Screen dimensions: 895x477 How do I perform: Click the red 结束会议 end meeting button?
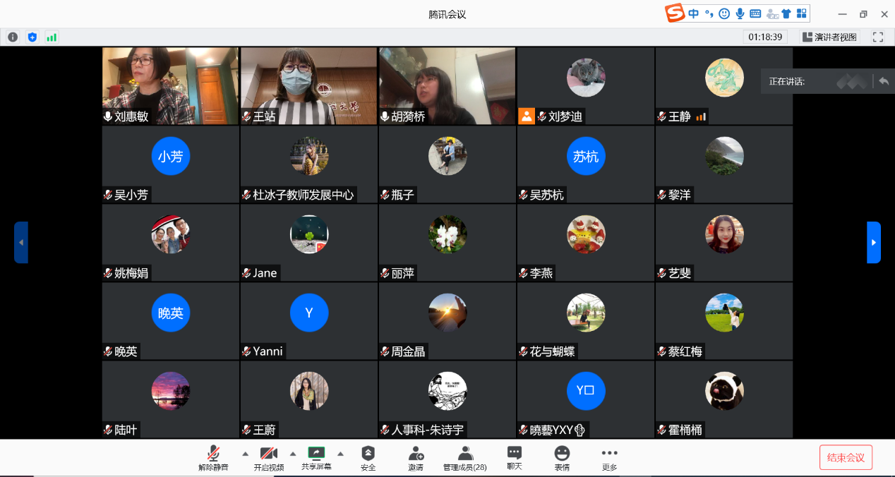pyautogui.click(x=846, y=457)
